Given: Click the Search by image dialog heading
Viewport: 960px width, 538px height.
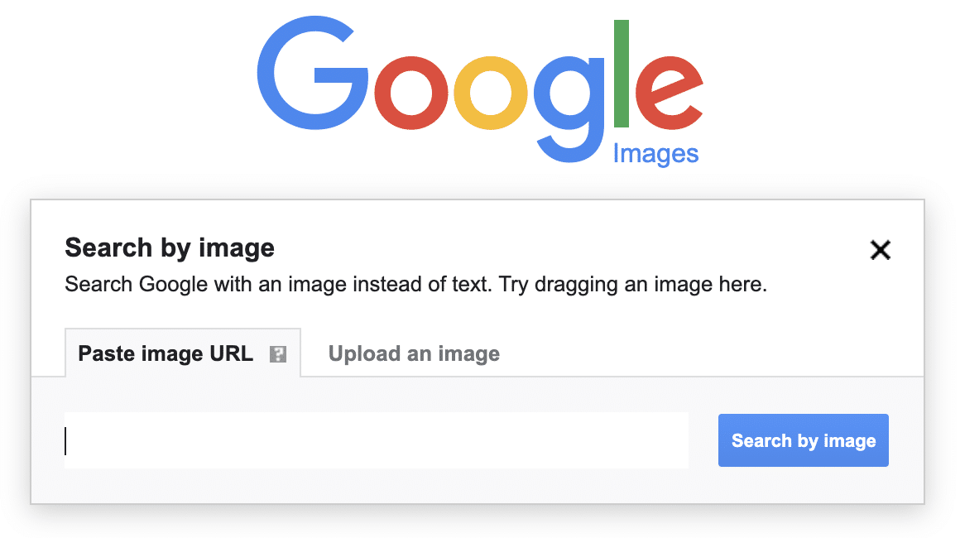Looking at the screenshot, I should pos(169,247).
